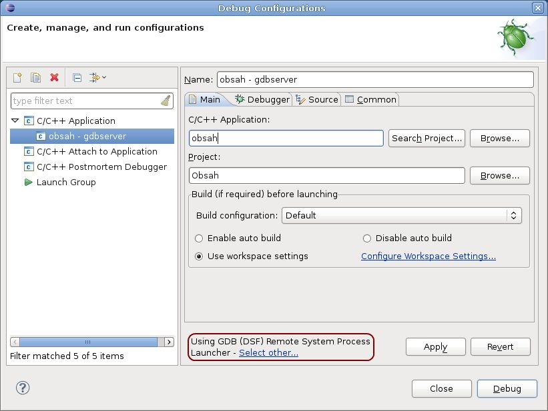Open the Build configuration dropdown
The image size is (548, 411).
click(x=402, y=215)
